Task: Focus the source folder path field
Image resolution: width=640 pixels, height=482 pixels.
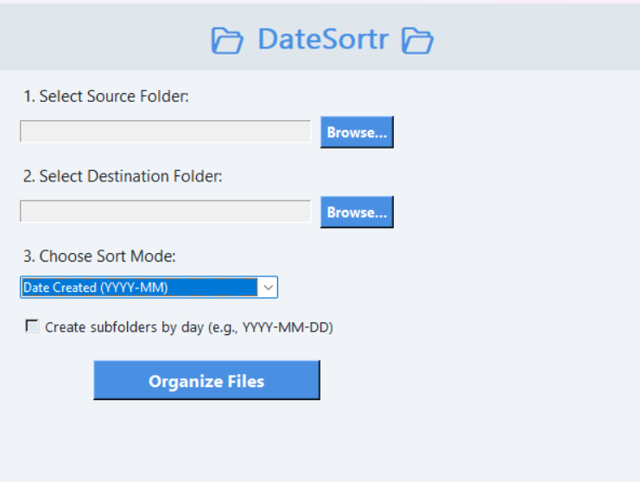Action: (165, 131)
